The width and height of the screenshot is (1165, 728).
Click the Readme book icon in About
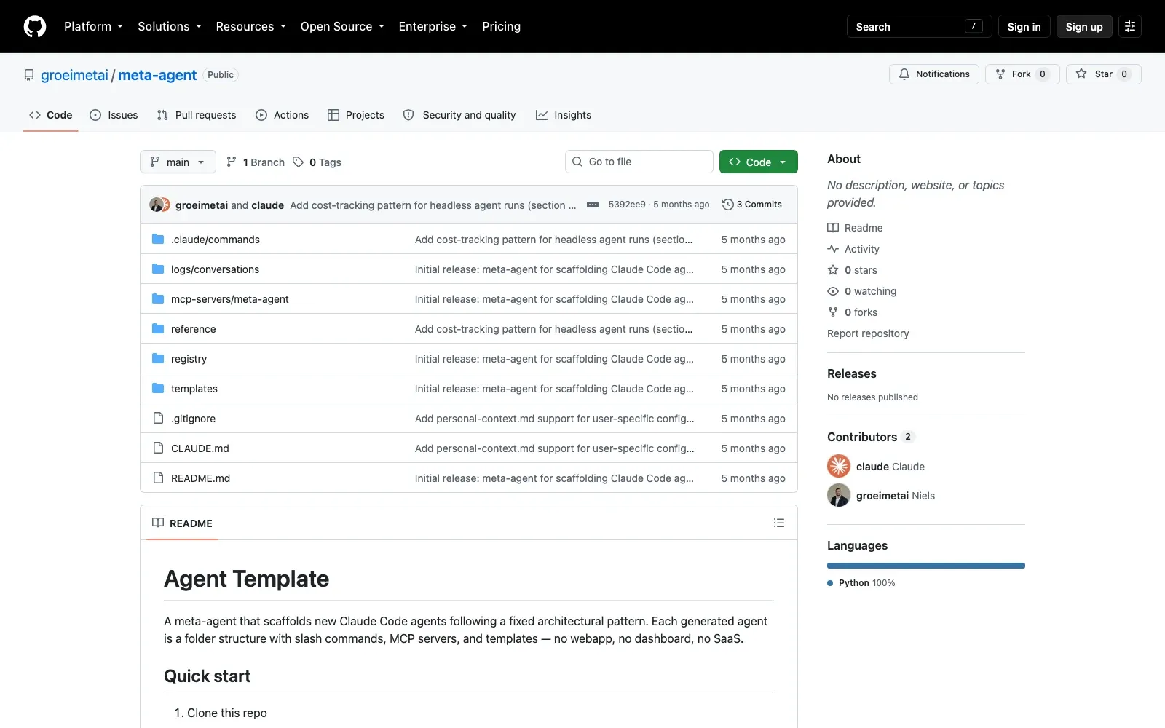tap(833, 228)
